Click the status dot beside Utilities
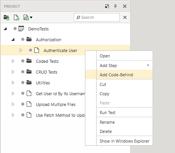Screen dimensions: 175x153 click(23, 82)
